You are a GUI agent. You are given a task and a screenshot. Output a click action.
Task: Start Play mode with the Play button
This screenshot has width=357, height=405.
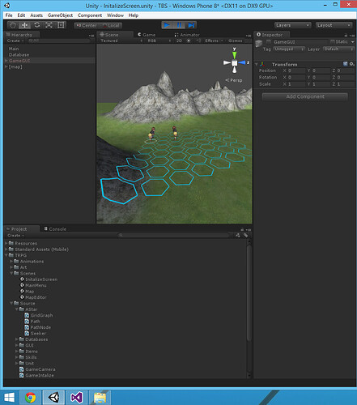point(167,25)
